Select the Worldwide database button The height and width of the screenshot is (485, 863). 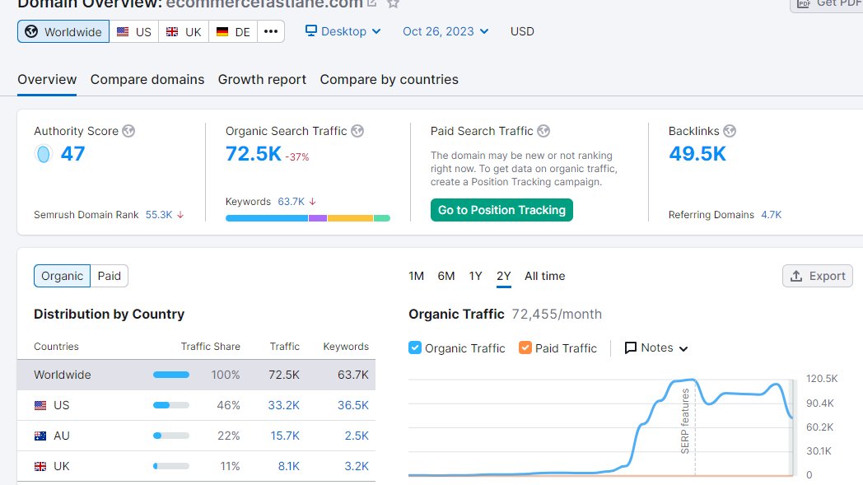[x=63, y=31]
